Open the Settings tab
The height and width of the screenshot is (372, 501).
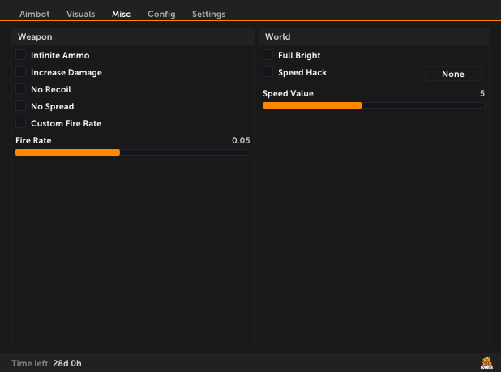coord(208,14)
